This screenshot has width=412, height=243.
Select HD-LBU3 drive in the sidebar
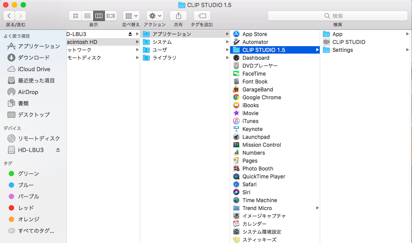(31, 150)
